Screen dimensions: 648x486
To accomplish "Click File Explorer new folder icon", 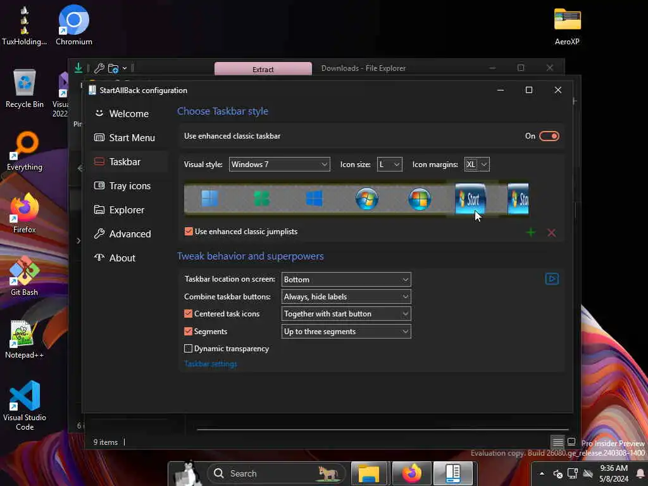I will pos(113,68).
